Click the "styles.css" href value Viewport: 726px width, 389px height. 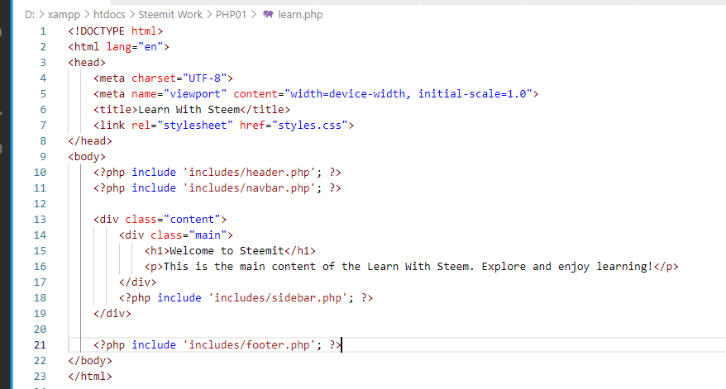tap(310, 126)
